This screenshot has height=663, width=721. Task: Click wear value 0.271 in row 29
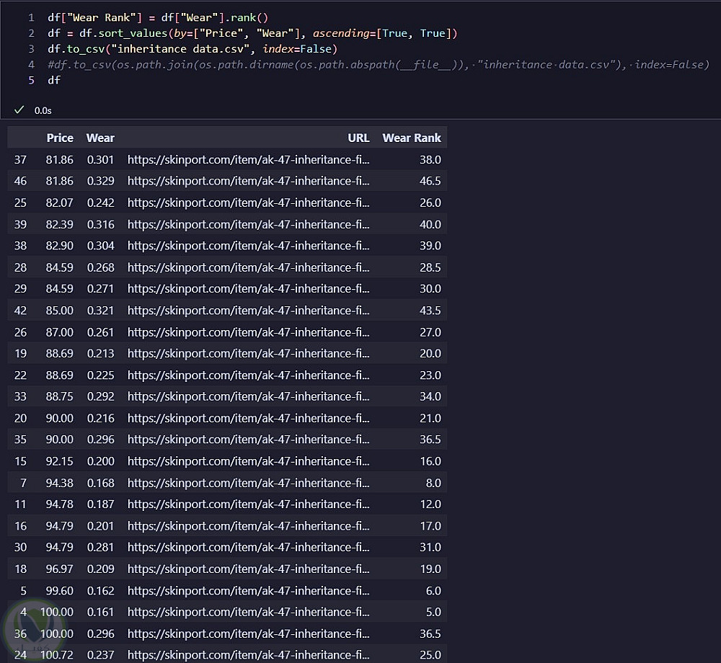click(x=100, y=288)
